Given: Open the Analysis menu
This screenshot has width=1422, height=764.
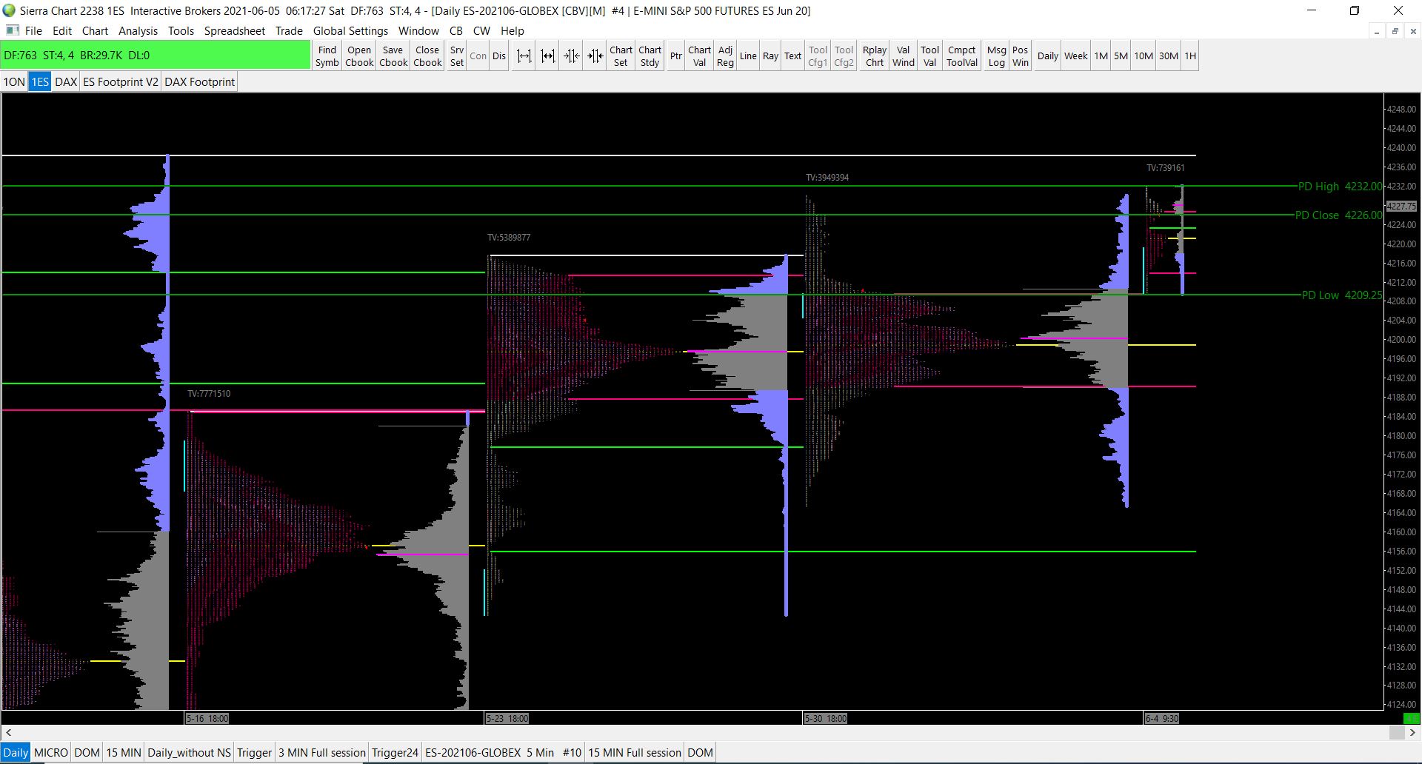Looking at the screenshot, I should pyautogui.click(x=138, y=31).
